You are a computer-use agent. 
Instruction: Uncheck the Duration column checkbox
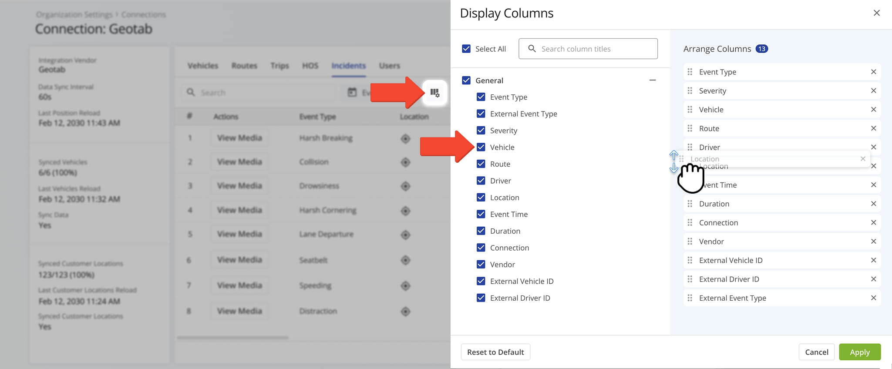pos(481,231)
